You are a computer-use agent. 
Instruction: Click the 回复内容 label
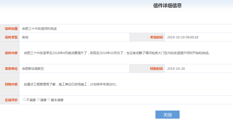[x=11, y=84]
